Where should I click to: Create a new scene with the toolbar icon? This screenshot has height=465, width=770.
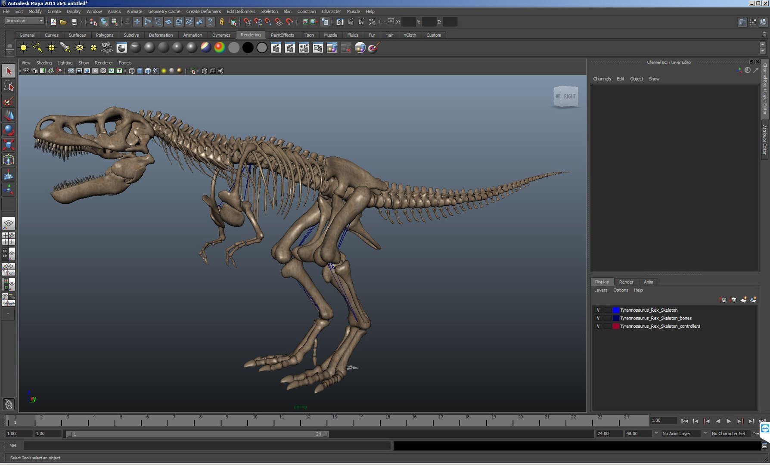(53, 22)
